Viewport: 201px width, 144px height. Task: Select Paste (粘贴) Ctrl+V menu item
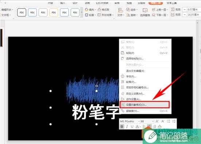(145, 53)
